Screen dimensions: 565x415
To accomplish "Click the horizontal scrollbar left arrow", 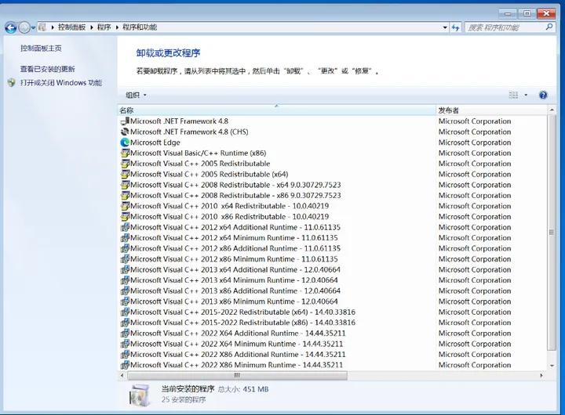I will [122, 375].
